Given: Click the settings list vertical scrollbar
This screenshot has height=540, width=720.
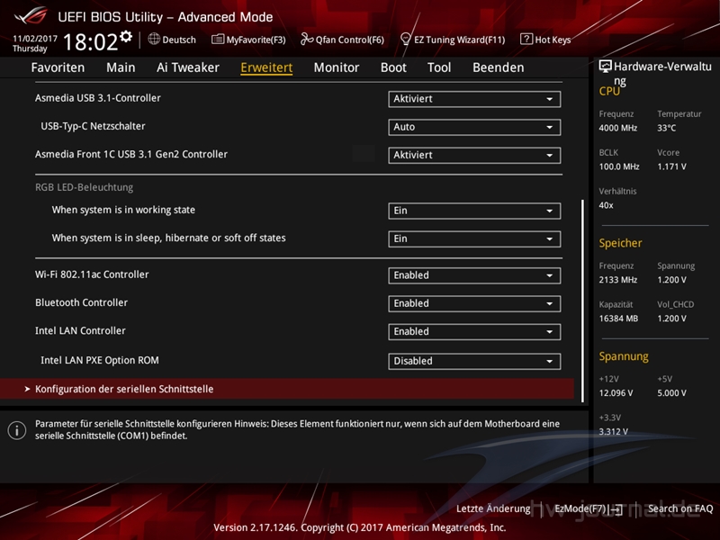Looking at the screenshot, I should point(582,301).
